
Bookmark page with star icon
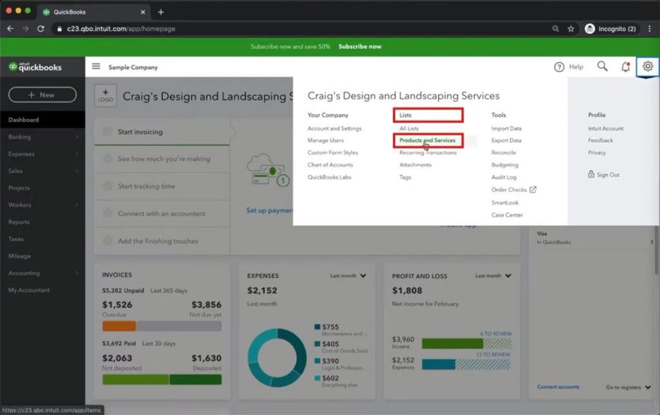click(x=570, y=29)
